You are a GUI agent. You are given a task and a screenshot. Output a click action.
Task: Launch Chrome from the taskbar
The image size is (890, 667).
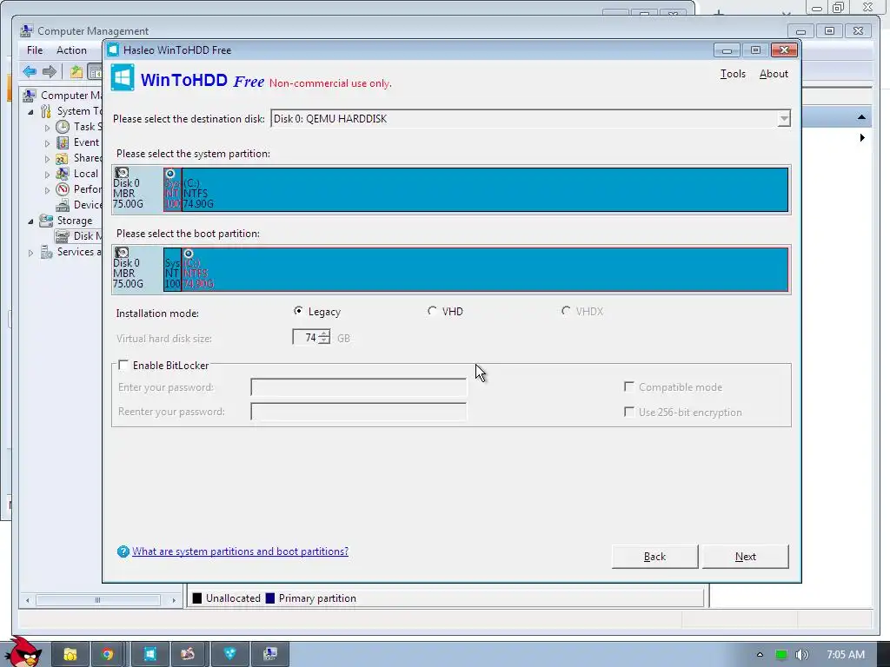coord(107,655)
